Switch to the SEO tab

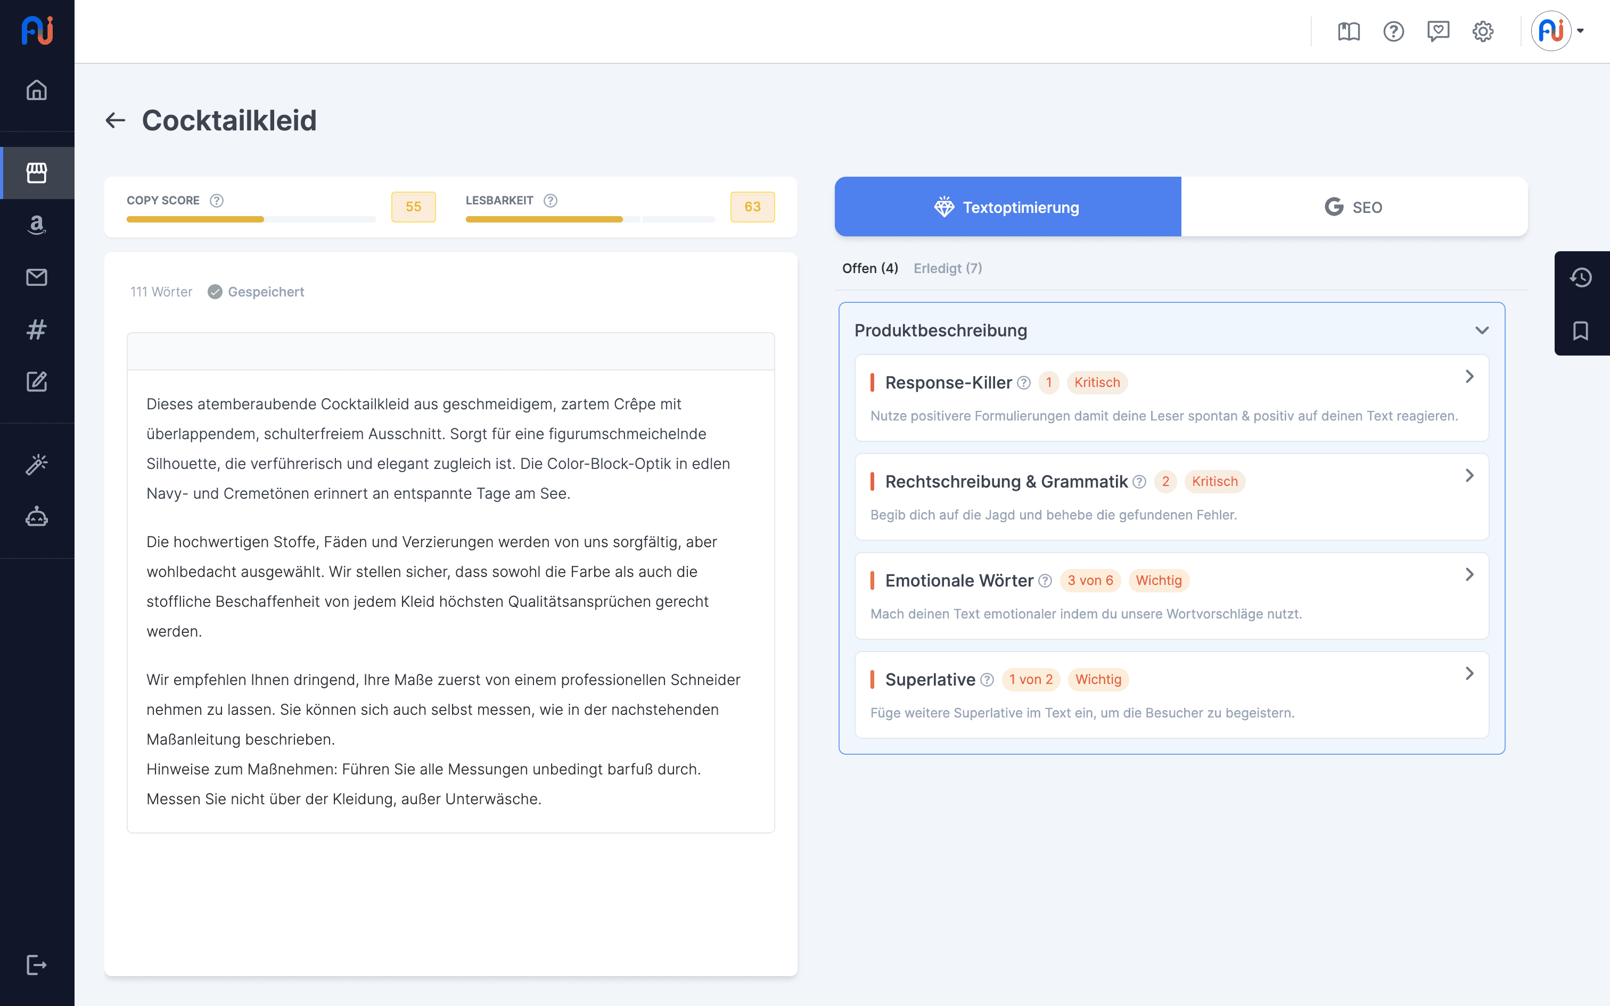click(x=1354, y=207)
